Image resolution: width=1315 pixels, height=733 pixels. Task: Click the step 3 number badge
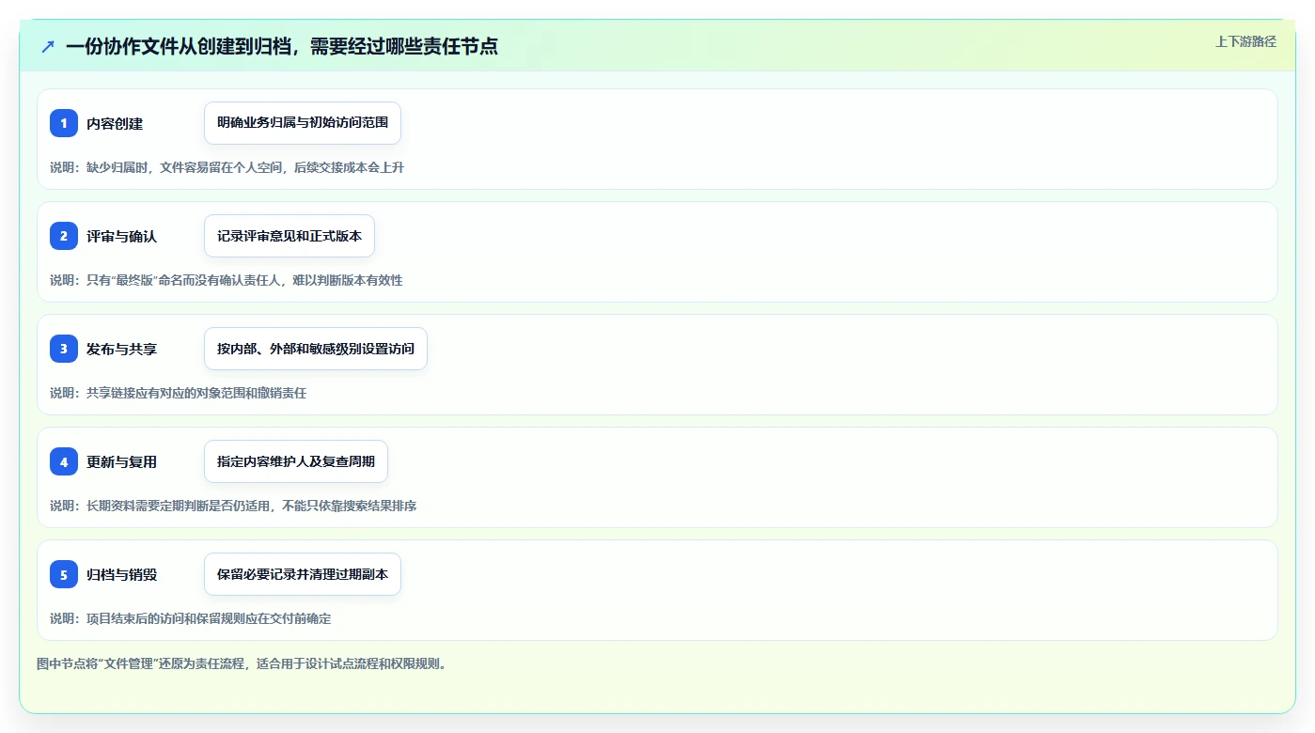pos(64,349)
